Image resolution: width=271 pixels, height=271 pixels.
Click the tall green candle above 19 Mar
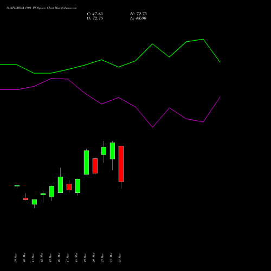[86, 162]
